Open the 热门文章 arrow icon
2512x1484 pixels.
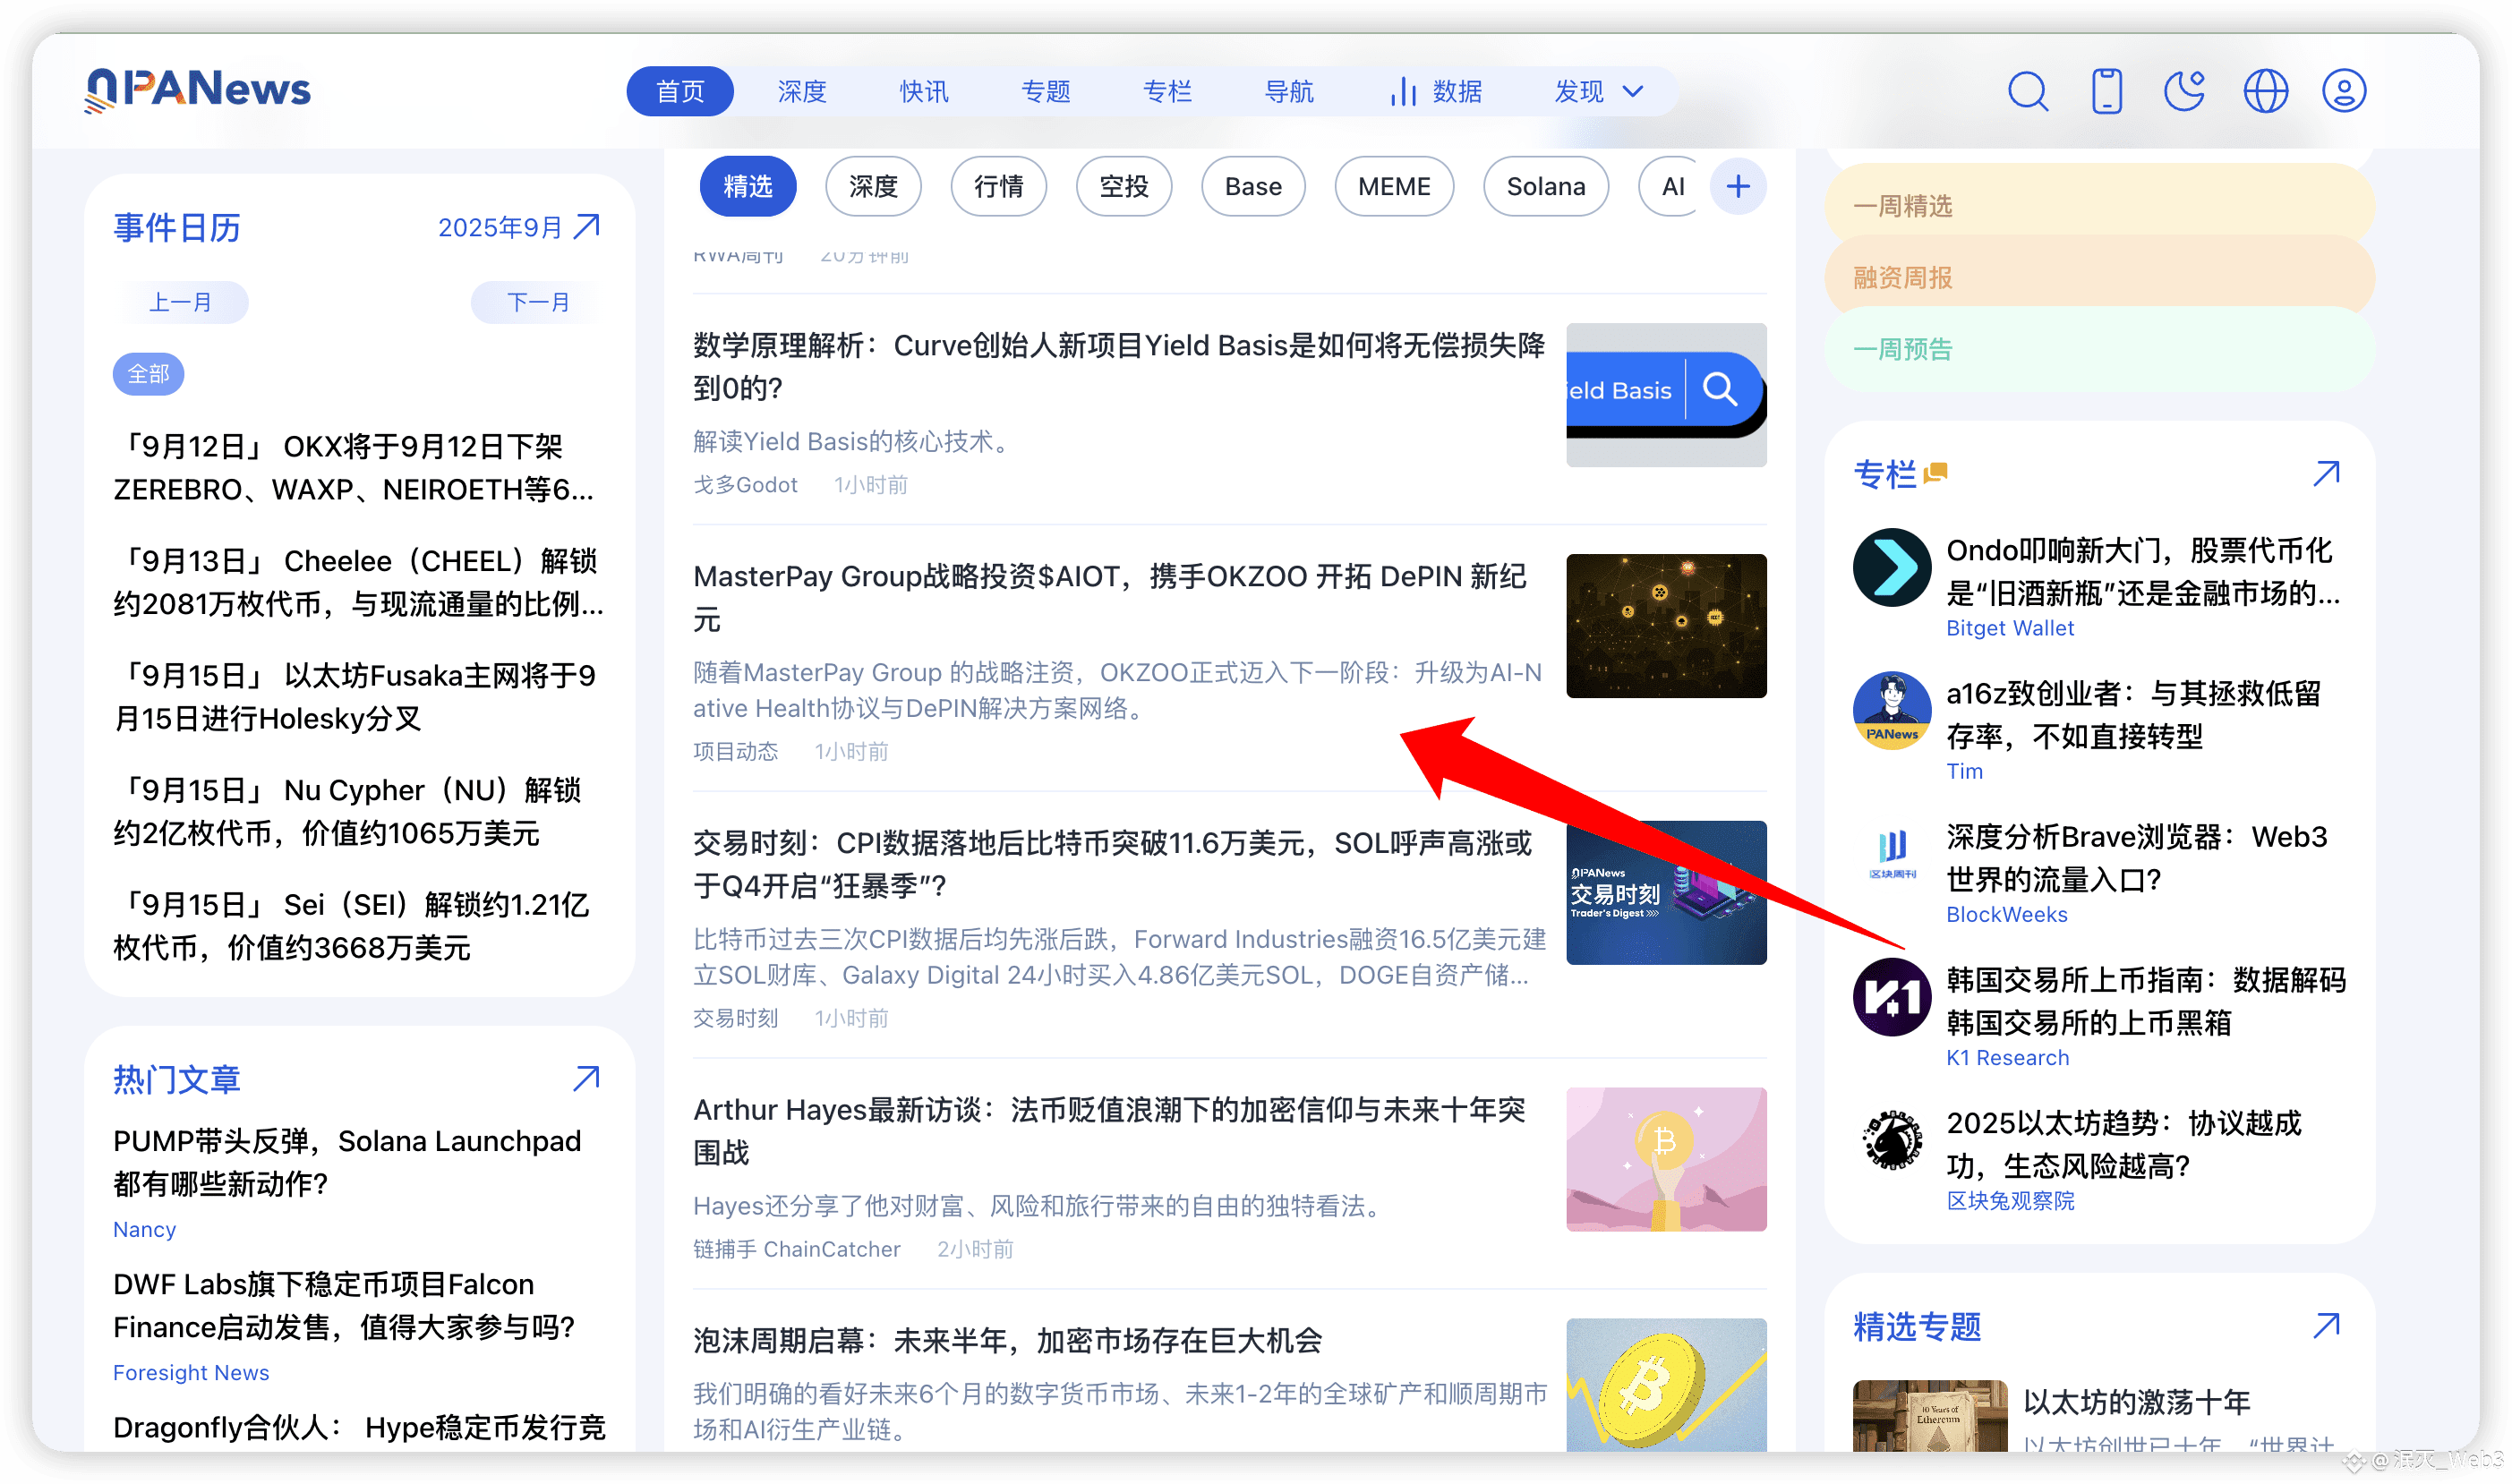(587, 1078)
